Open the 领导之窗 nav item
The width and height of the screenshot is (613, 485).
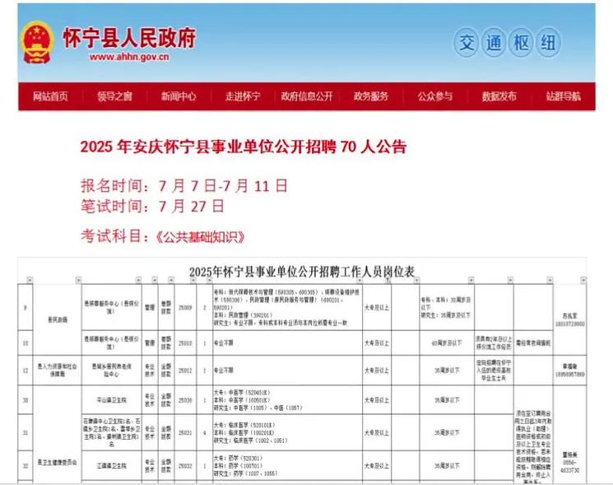click(114, 96)
